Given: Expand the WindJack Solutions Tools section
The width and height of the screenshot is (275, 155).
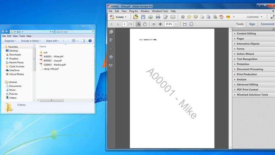Looking at the screenshot, I should [x=254, y=95].
